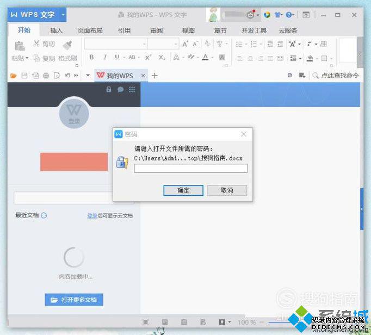Image resolution: width=371 pixels, height=335 pixels.
Task: Click the Paste icon in the ribbon
Action: [20, 46]
